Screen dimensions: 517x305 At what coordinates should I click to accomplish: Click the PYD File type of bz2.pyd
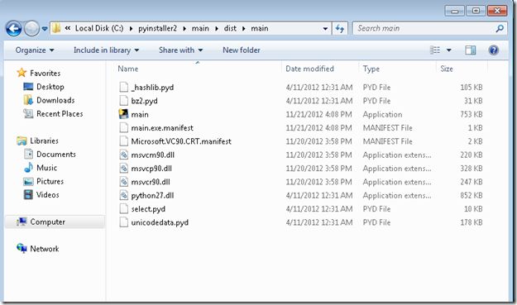(376, 101)
